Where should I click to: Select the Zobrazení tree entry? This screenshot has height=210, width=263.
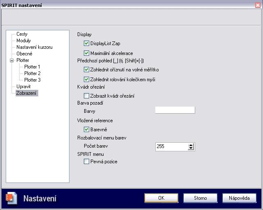[x=26, y=93]
